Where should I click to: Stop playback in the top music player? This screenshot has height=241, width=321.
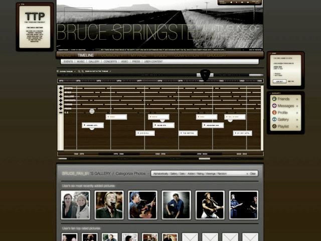pyautogui.click(x=232, y=2)
